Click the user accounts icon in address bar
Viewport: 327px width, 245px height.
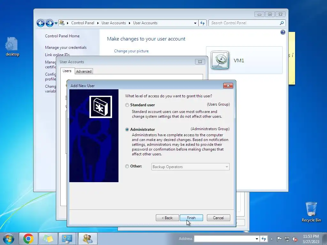[x=62, y=23]
